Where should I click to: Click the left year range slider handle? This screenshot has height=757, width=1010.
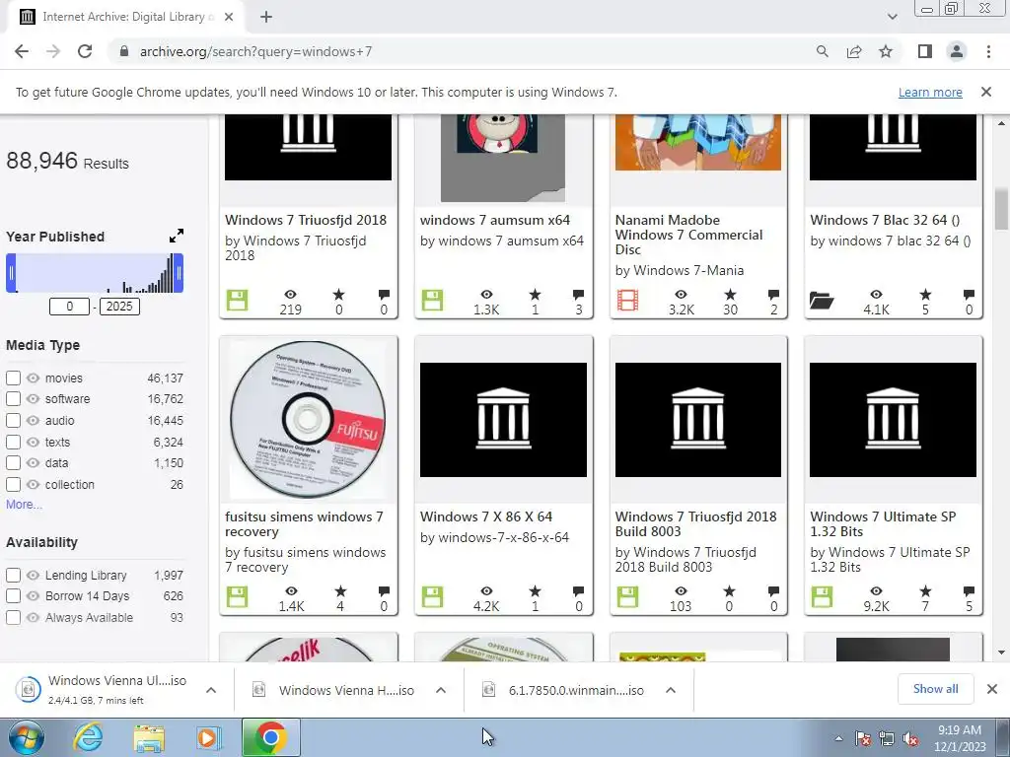[x=11, y=273]
